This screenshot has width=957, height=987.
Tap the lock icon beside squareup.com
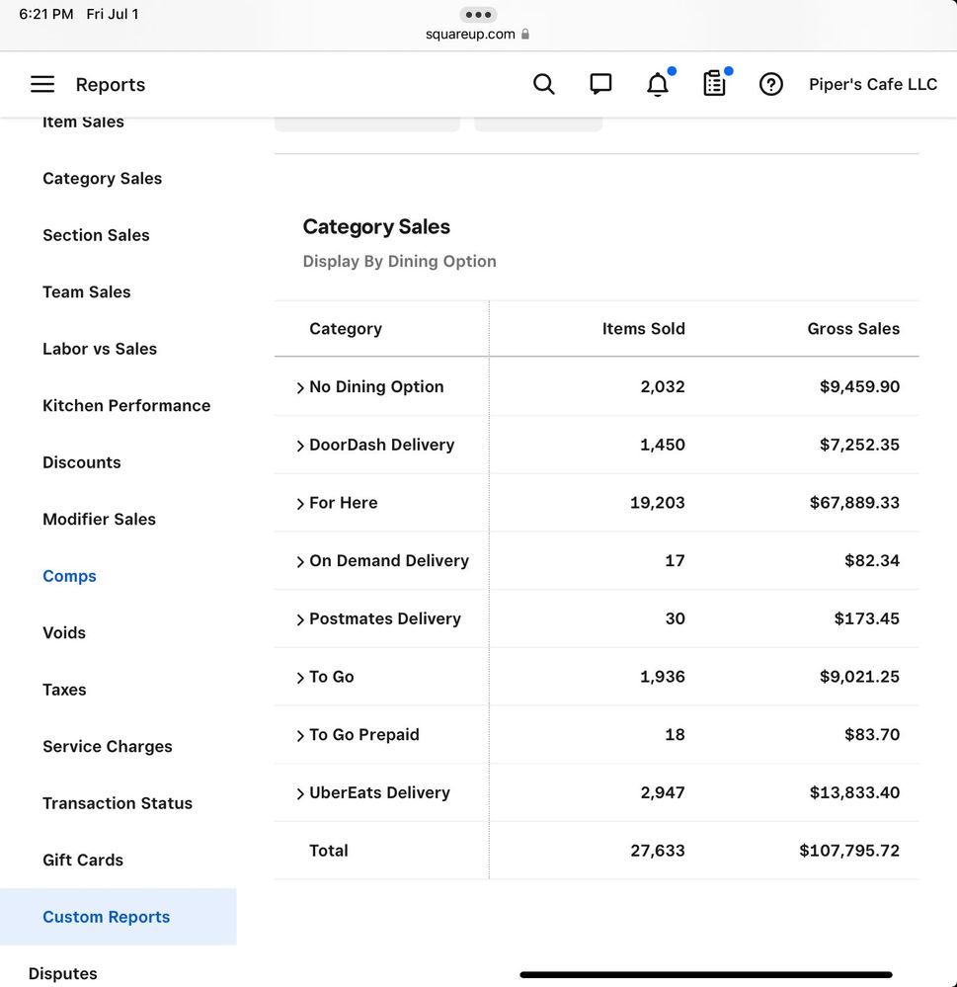(x=525, y=35)
